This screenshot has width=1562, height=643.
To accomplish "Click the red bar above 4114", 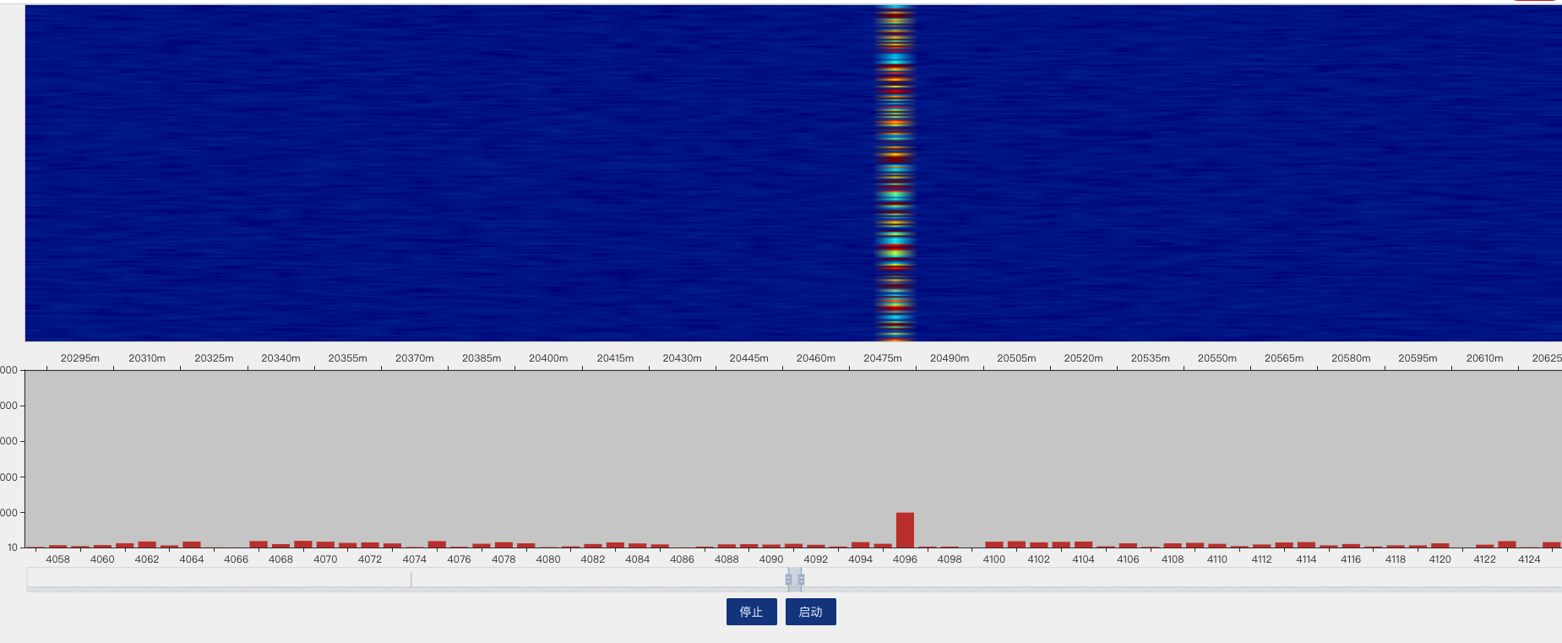I will 1306,545.
